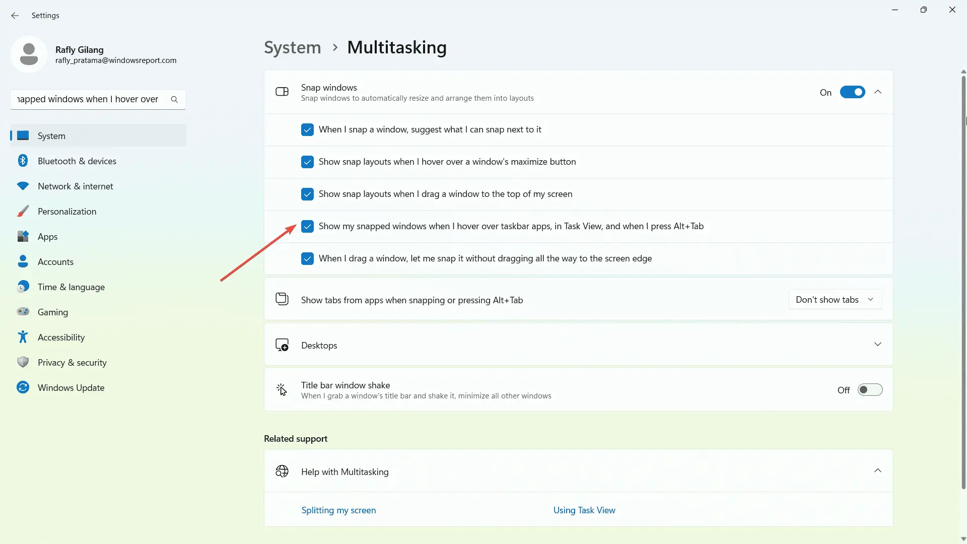967x544 pixels.
Task: Click the Network & internet icon
Action: point(24,186)
